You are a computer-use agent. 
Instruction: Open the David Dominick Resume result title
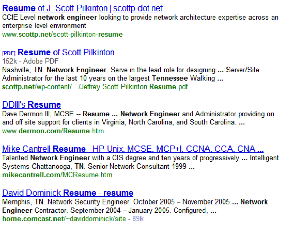click(68, 193)
